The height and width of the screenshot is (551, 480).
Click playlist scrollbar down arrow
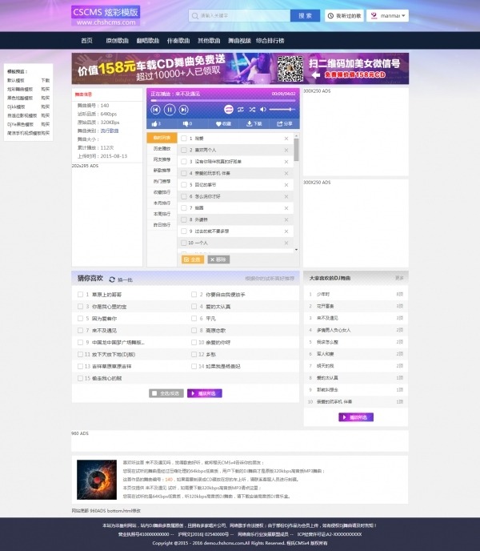click(x=296, y=250)
